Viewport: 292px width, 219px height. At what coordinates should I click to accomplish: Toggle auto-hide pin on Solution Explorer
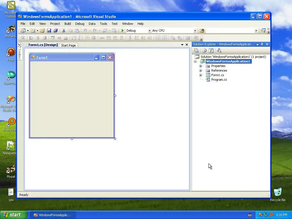[262, 44]
